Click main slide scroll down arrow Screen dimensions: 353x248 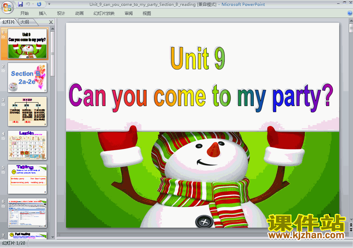[x=351, y=219]
